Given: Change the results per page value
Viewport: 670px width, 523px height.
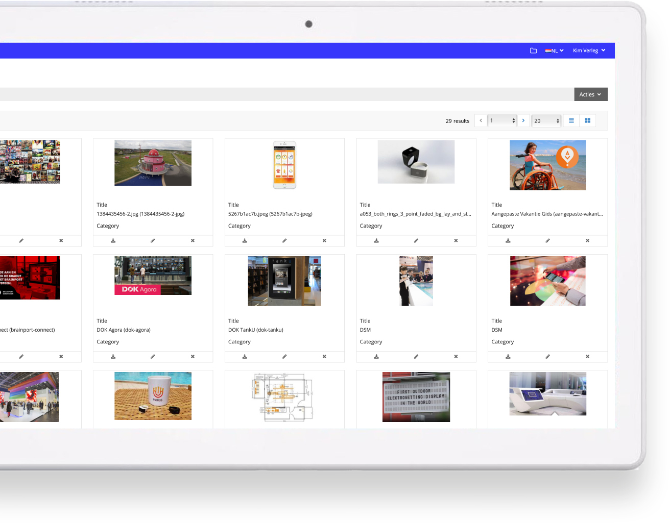Looking at the screenshot, I should click(546, 120).
